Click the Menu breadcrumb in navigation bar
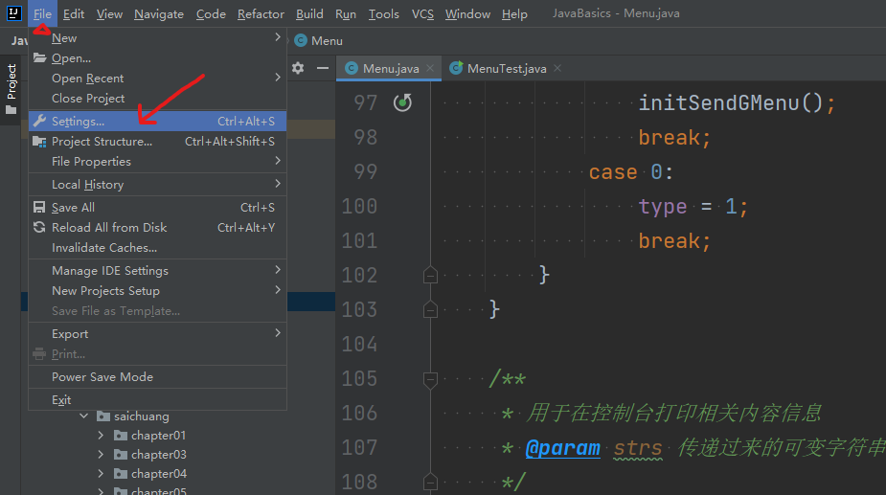Screen dimensions: 886x495 318,40
